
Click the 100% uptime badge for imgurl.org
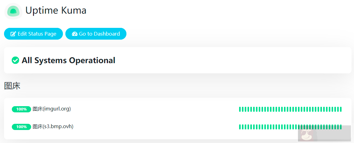click(x=21, y=109)
